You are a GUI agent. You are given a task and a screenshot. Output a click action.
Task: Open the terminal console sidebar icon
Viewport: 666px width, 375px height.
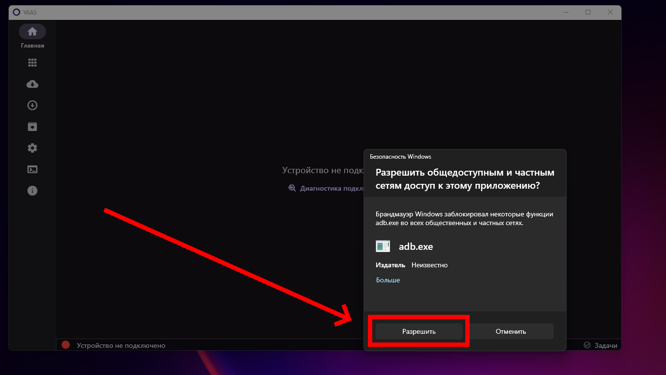(x=32, y=169)
